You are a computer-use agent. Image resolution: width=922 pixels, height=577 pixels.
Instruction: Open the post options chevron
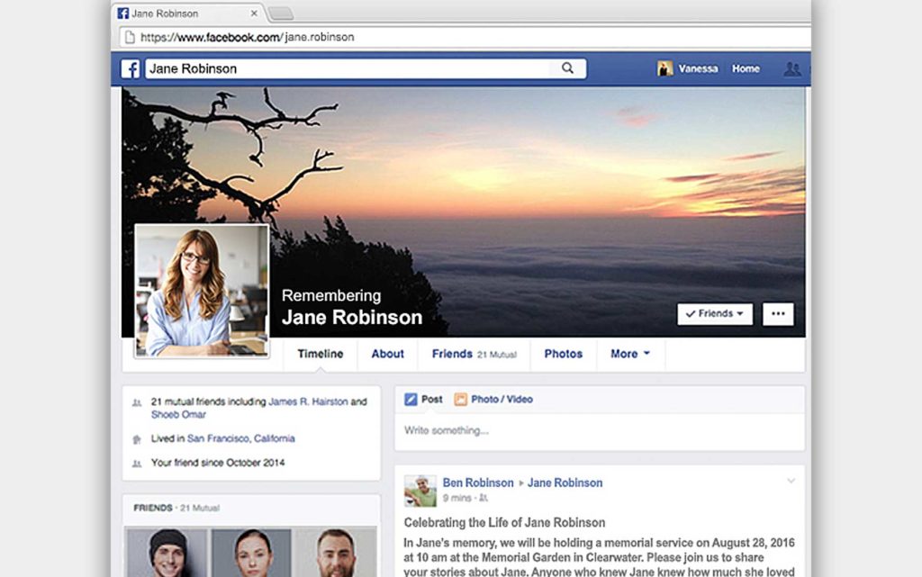[791, 481]
